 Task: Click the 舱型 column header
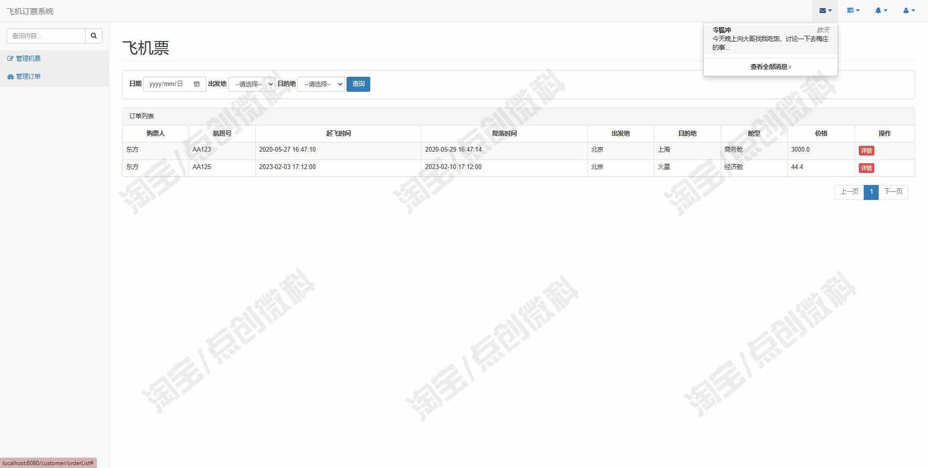(x=754, y=133)
